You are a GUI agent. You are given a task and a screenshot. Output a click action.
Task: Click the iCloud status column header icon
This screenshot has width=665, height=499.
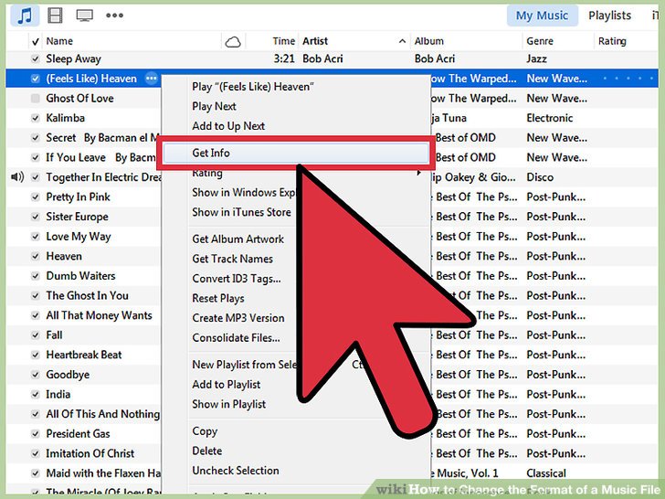tap(233, 42)
